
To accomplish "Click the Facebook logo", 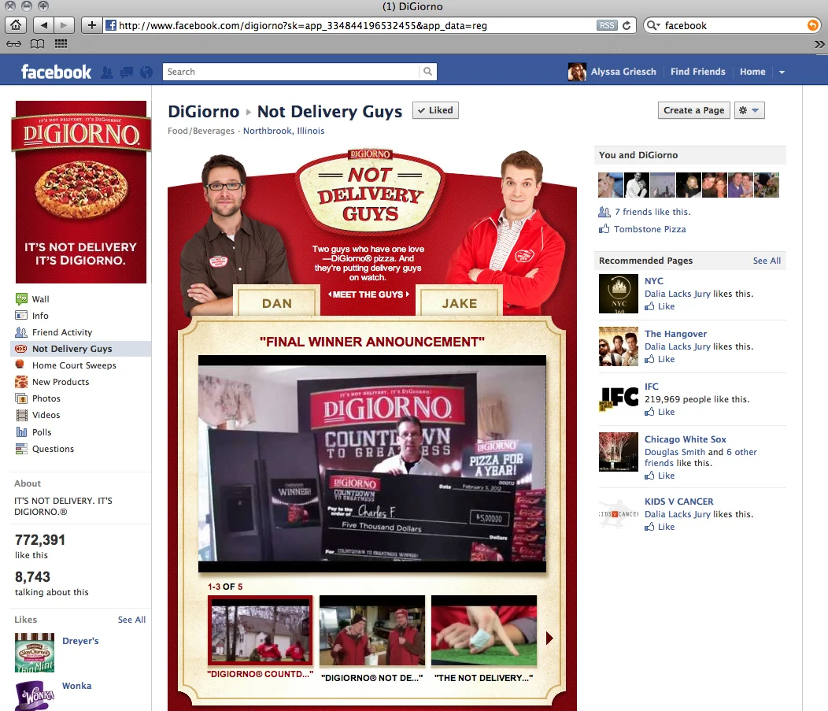I will pos(56,72).
